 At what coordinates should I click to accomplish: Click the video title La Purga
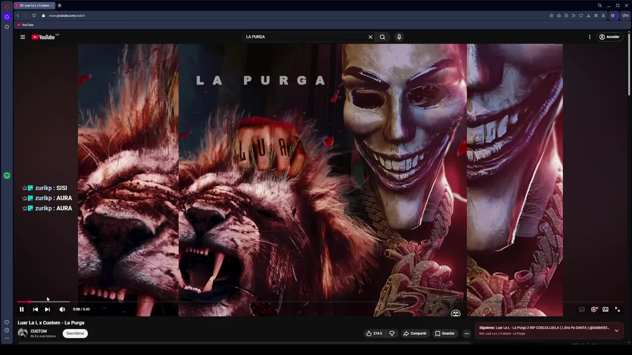coord(51,323)
